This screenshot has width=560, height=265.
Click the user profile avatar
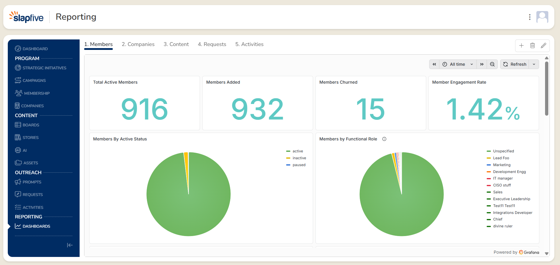tap(542, 17)
